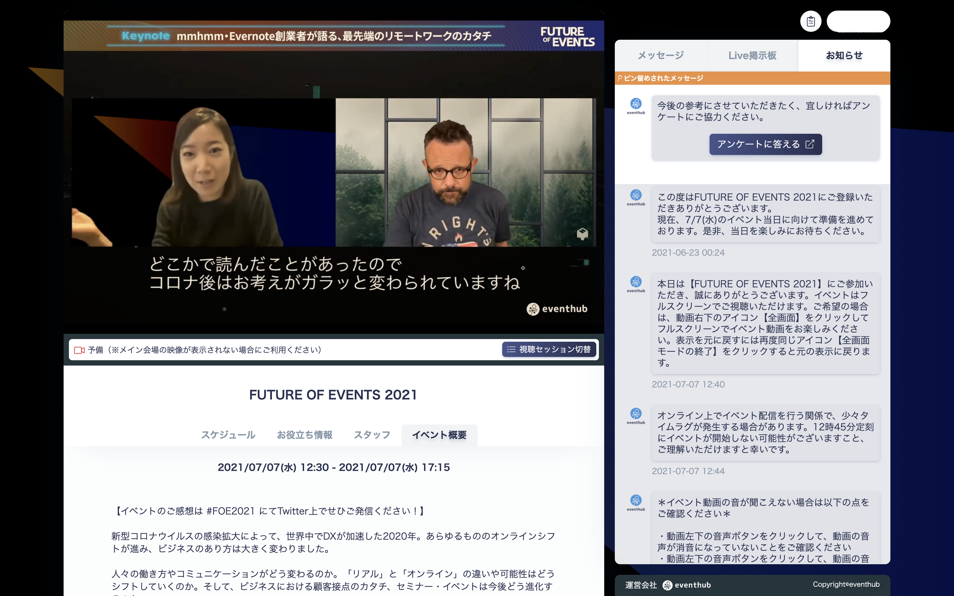Click the pin icon in pinned message header
The width and height of the screenshot is (954, 596).
tap(620, 78)
